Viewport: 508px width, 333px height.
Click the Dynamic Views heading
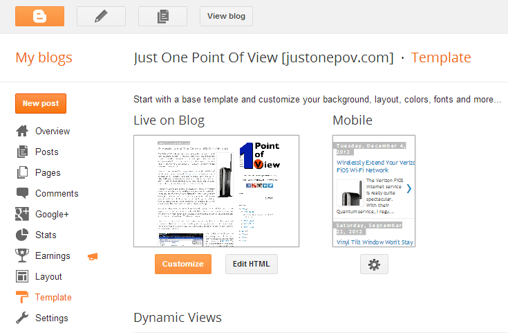[x=178, y=318]
